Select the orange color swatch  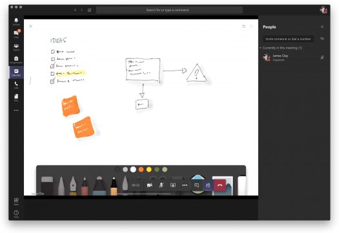click(141, 170)
